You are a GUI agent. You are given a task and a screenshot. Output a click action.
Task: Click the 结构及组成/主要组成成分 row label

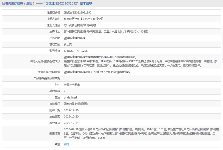[45, 61]
